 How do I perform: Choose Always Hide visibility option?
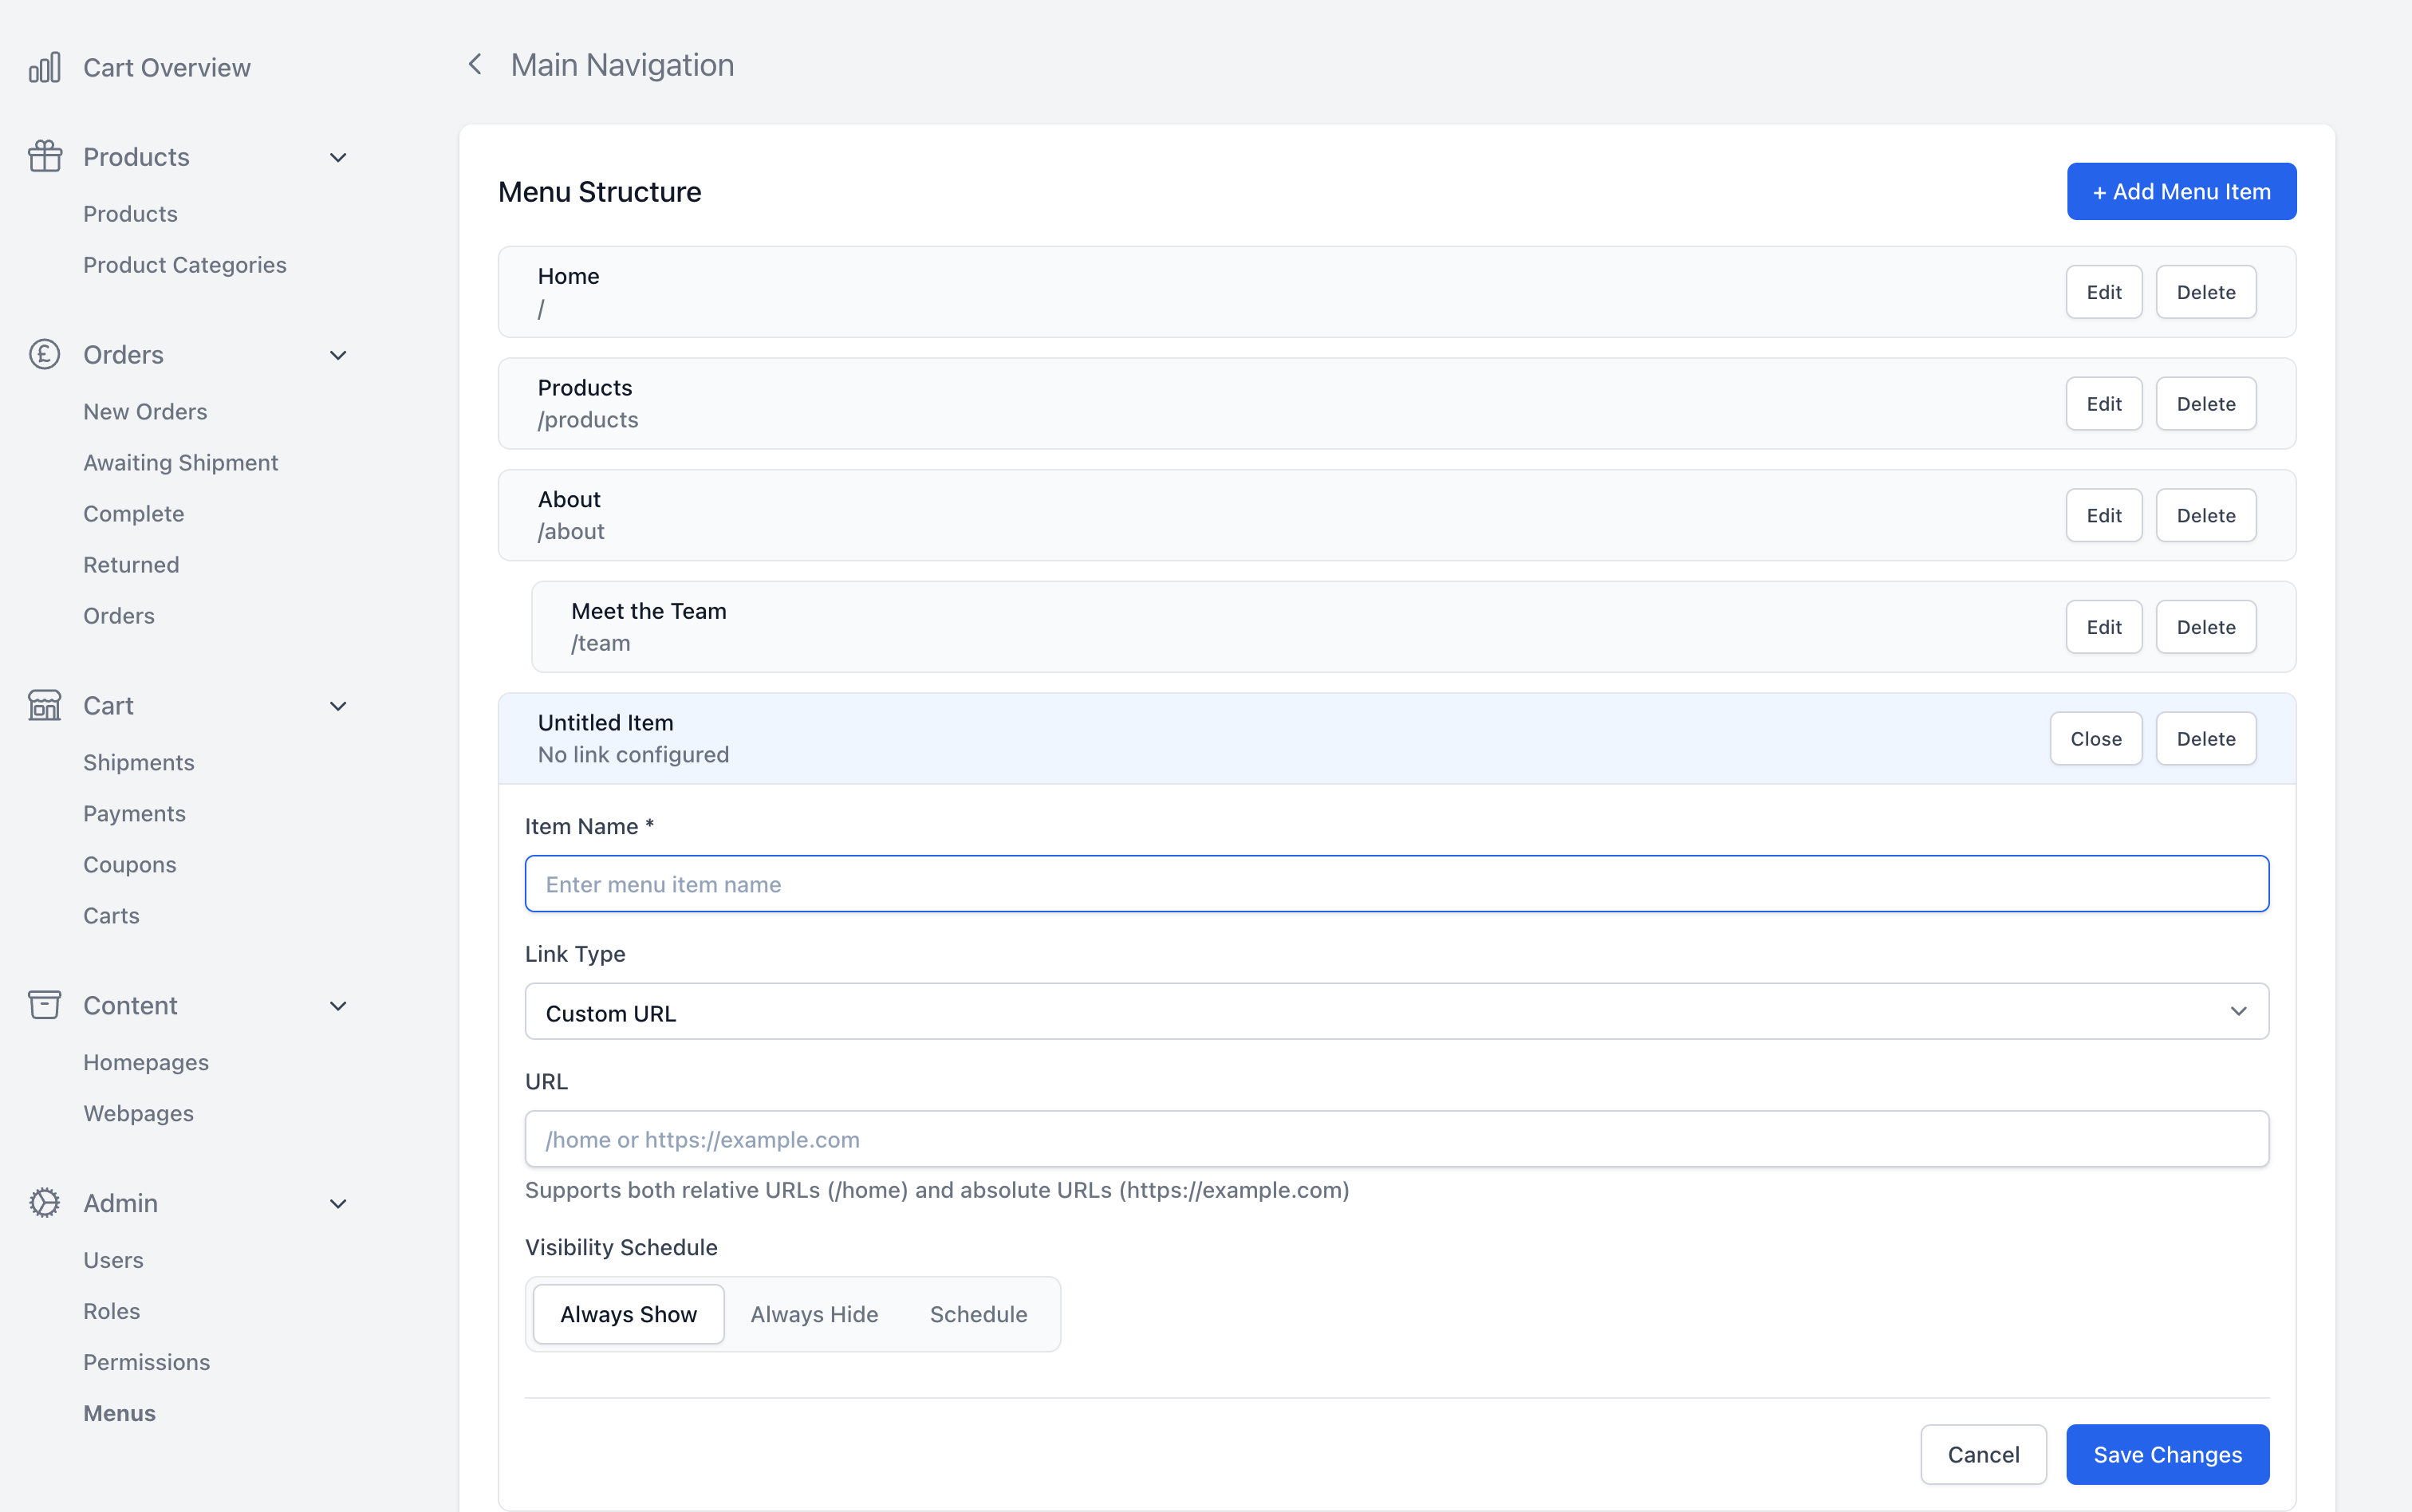(x=814, y=1314)
